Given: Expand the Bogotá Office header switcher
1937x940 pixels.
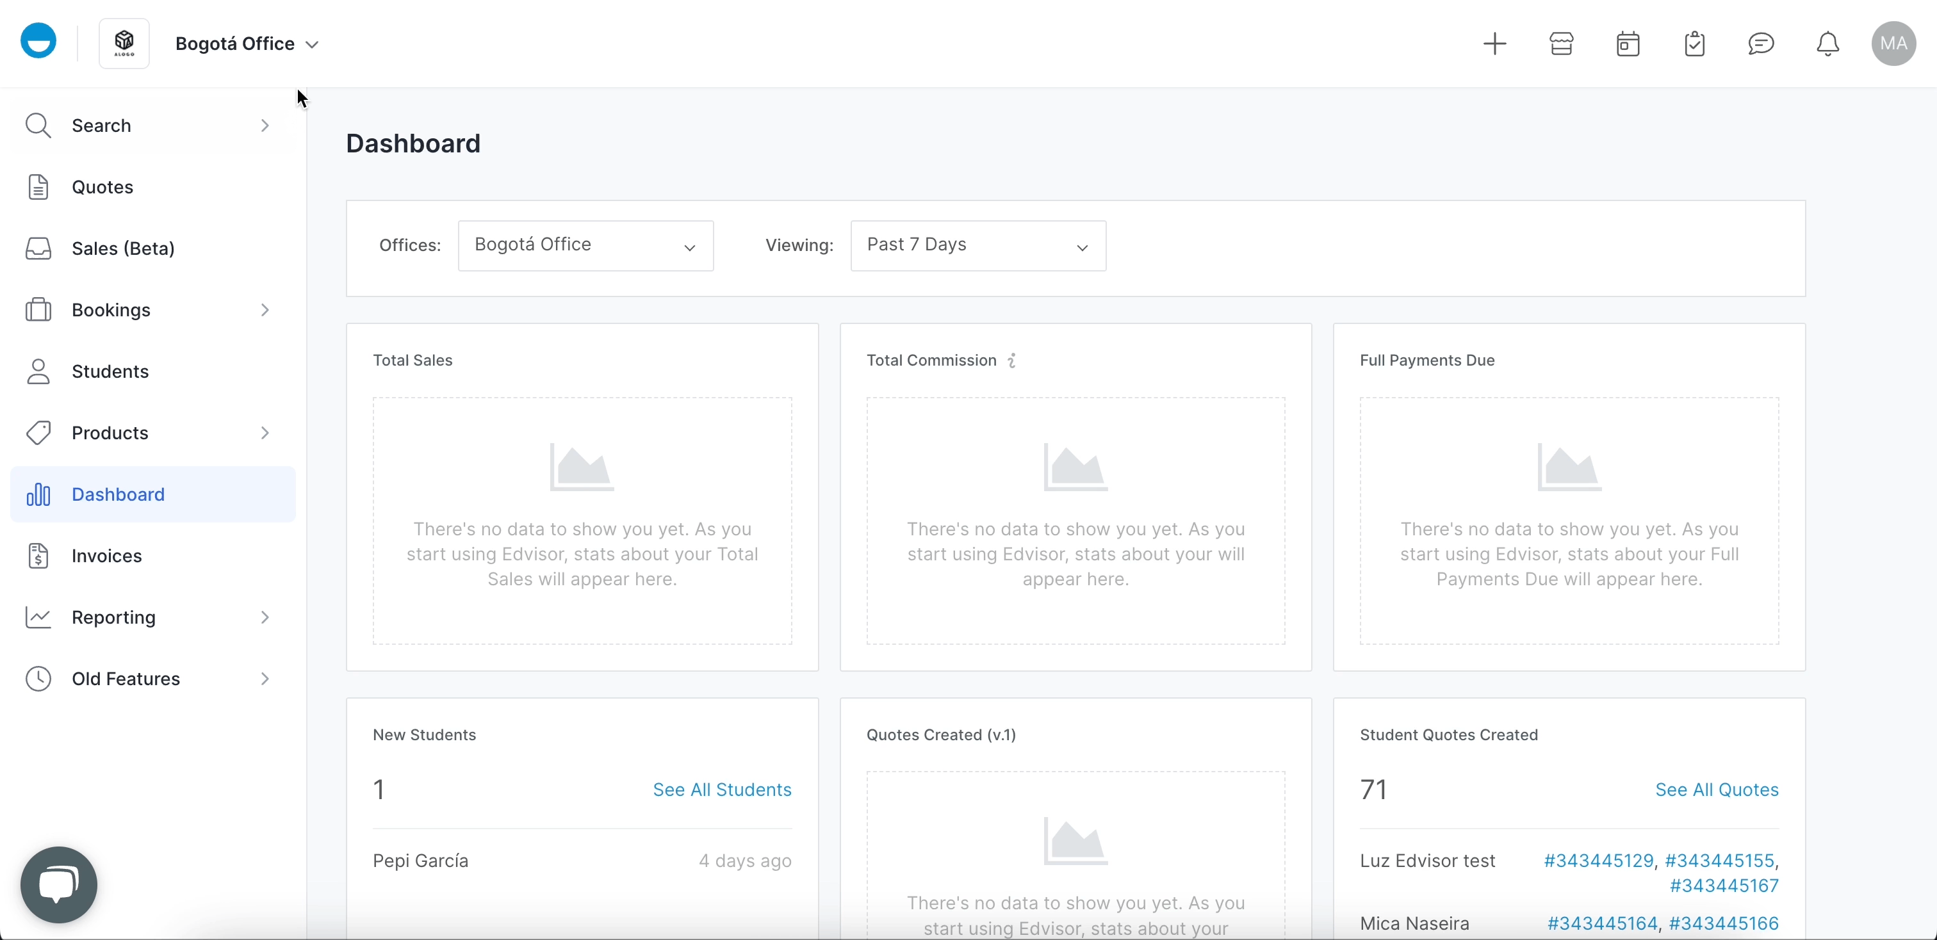Looking at the screenshot, I should coord(247,44).
